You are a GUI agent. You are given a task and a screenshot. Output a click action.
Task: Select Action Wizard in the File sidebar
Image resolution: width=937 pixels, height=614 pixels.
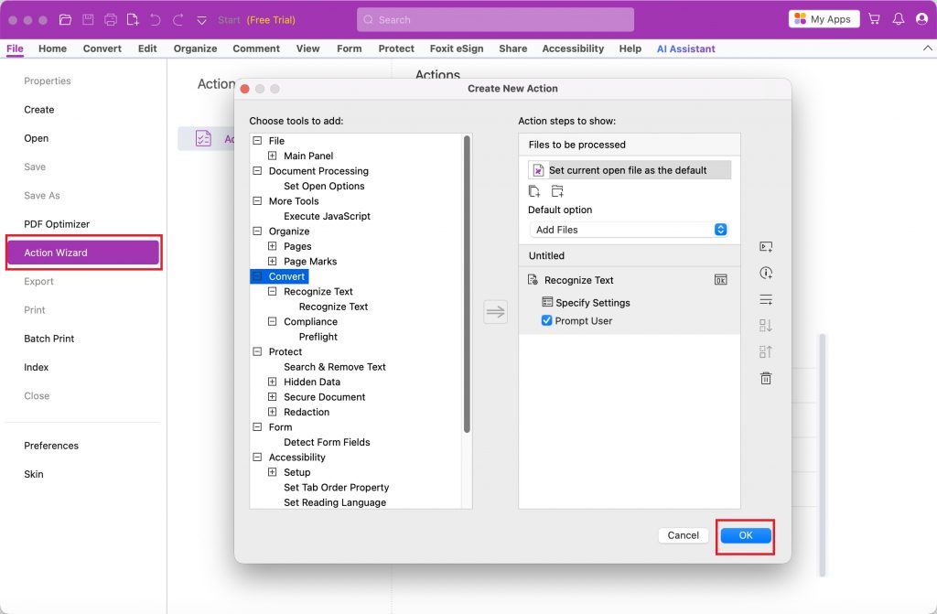pos(83,253)
